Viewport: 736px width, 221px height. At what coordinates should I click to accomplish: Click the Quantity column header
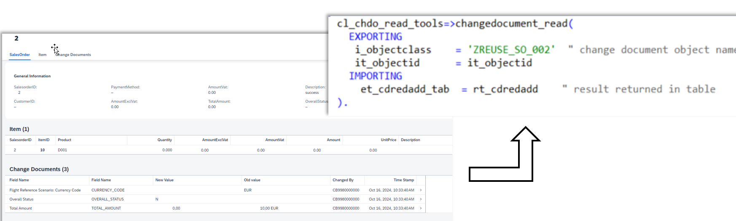point(165,140)
